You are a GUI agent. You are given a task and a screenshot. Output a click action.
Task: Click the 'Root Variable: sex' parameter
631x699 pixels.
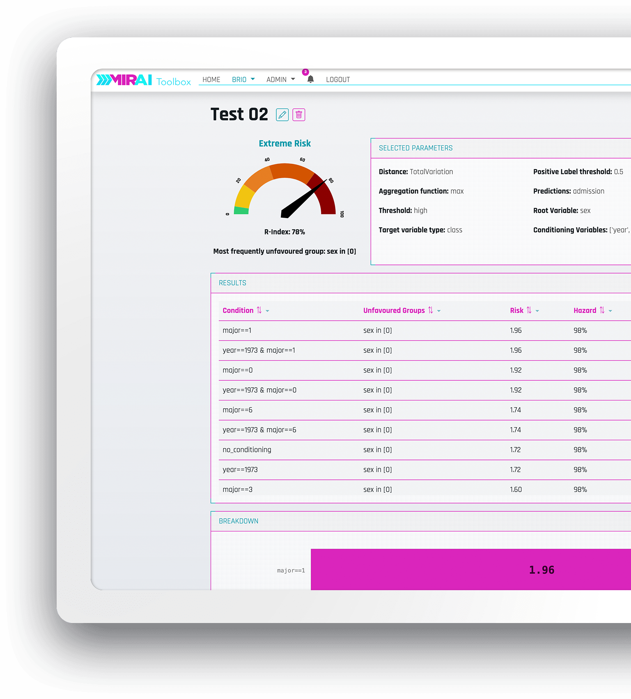point(562,210)
